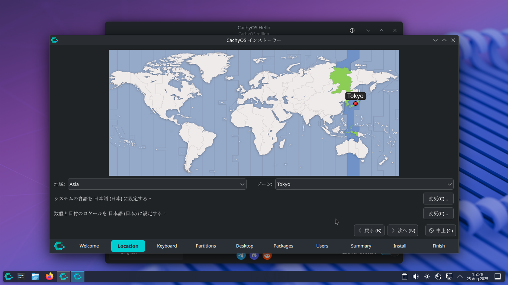Go to the Welcome step
508x285 pixels.
pyautogui.click(x=89, y=246)
